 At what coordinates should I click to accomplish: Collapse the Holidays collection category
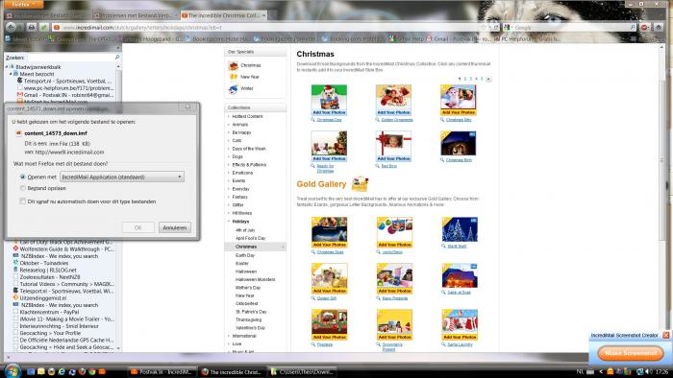229,222
